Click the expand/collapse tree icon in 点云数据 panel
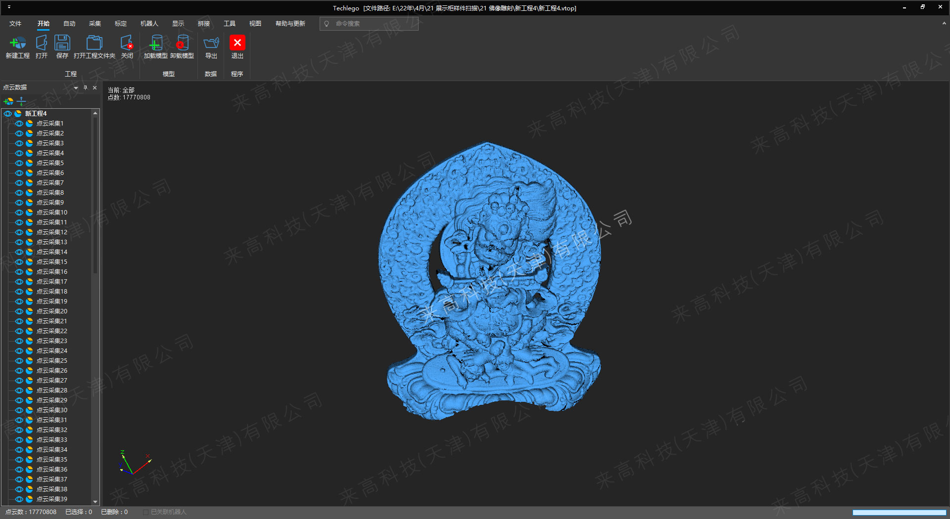This screenshot has height=519, width=950. tap(21, 101)
